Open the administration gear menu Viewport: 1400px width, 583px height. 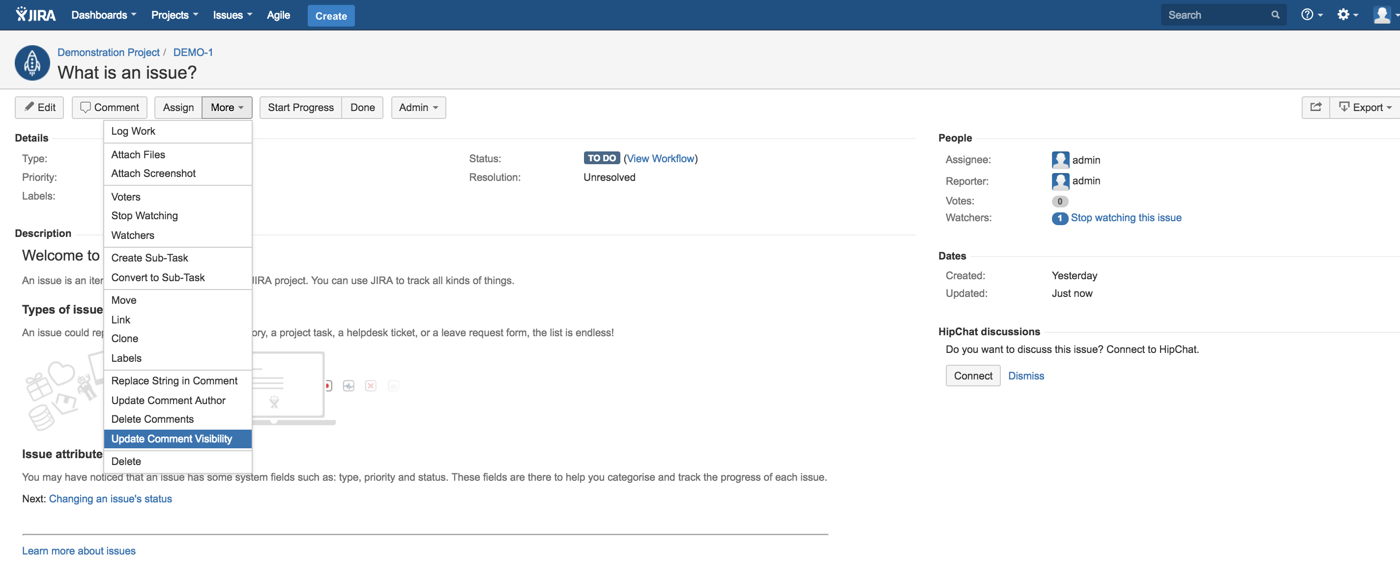1347,15
